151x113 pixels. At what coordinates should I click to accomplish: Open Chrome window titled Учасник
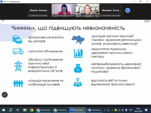[60, 110]
